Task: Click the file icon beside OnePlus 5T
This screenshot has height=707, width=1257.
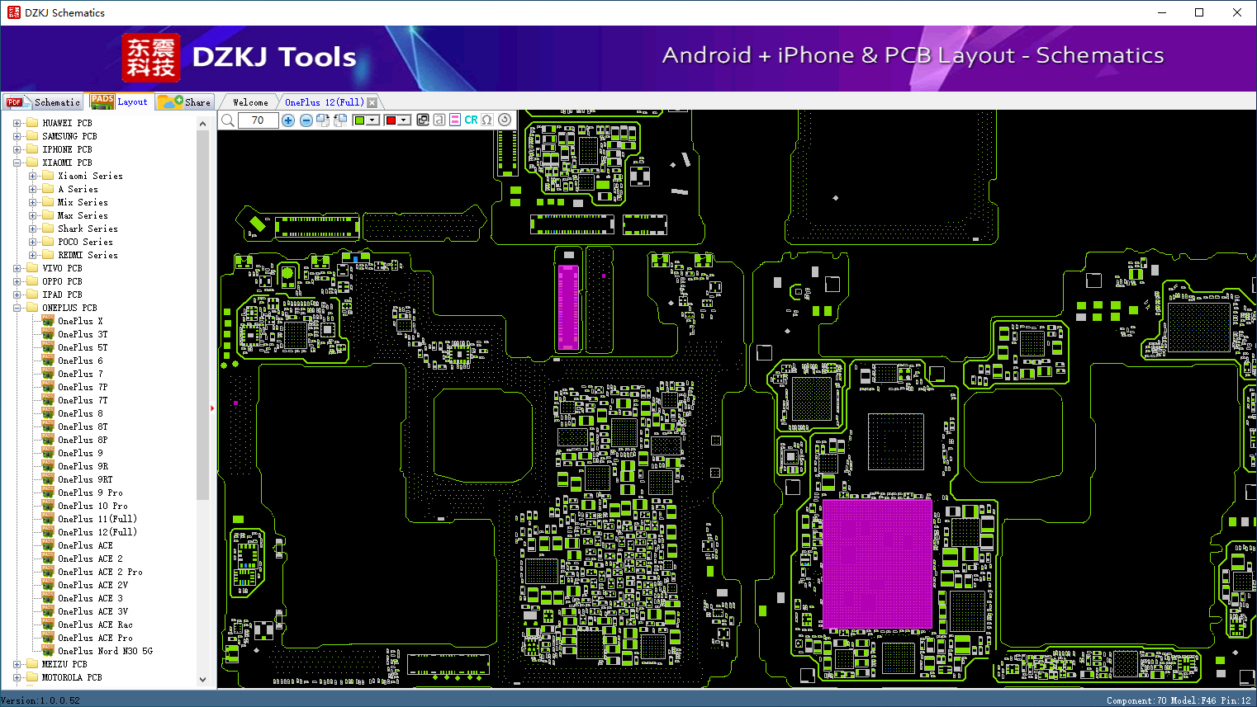Action: point(48,347)
